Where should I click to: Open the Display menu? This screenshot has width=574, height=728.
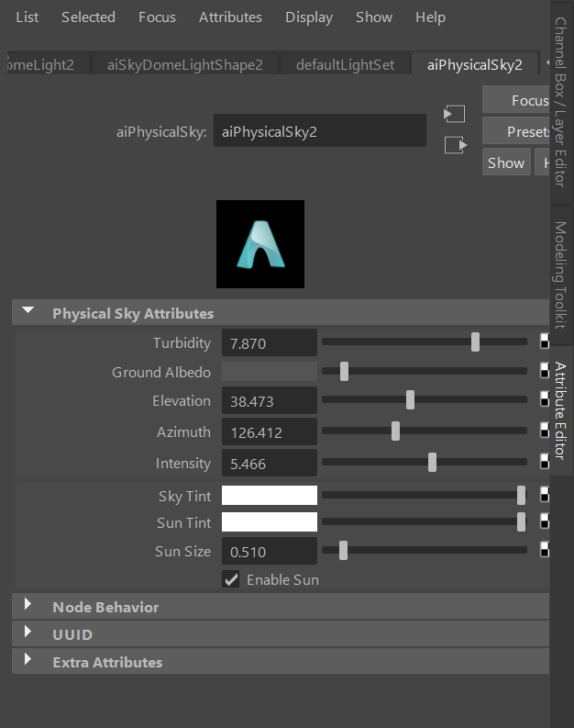pos(309,17)
